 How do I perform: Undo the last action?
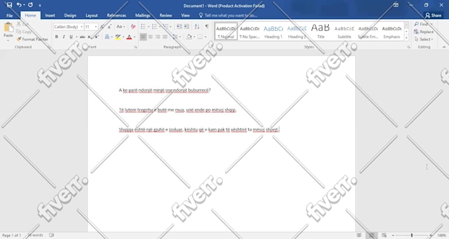tap(18, 5)
